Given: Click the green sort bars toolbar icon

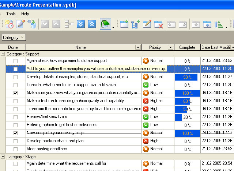Looking at the screenshot, I should pyautogui.click(x=219, y=24).
